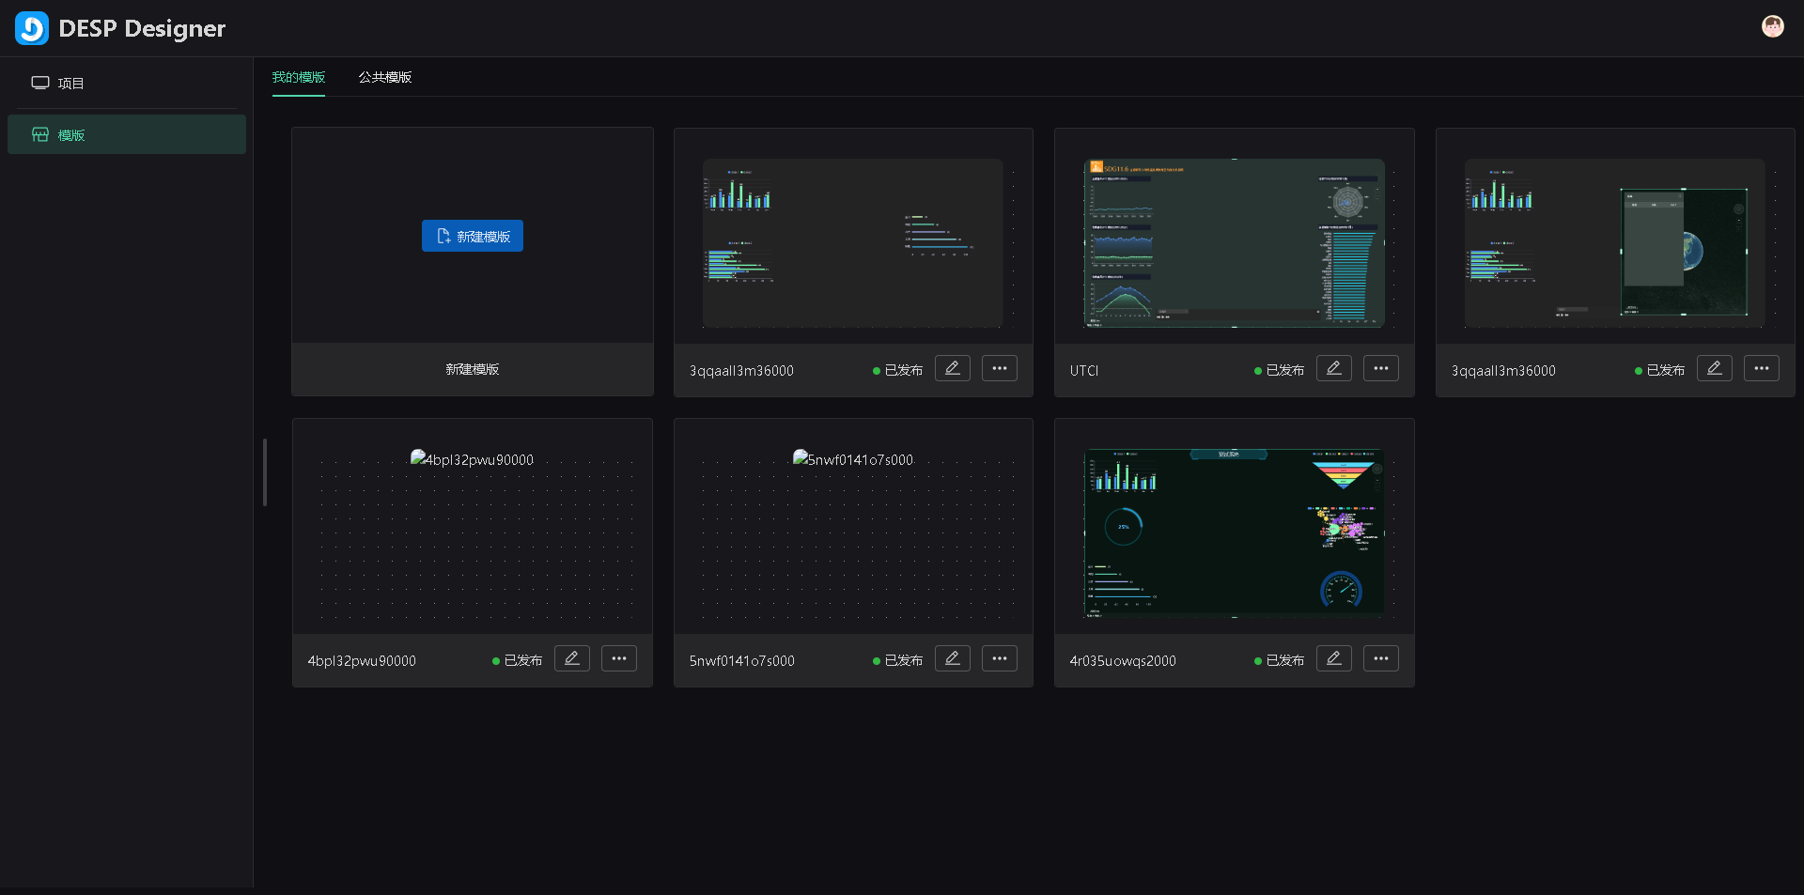Click edit pencil icon for 4bpl32pwu90000
This screenshot has width=1804, height=895.
(x=571, y=658)
